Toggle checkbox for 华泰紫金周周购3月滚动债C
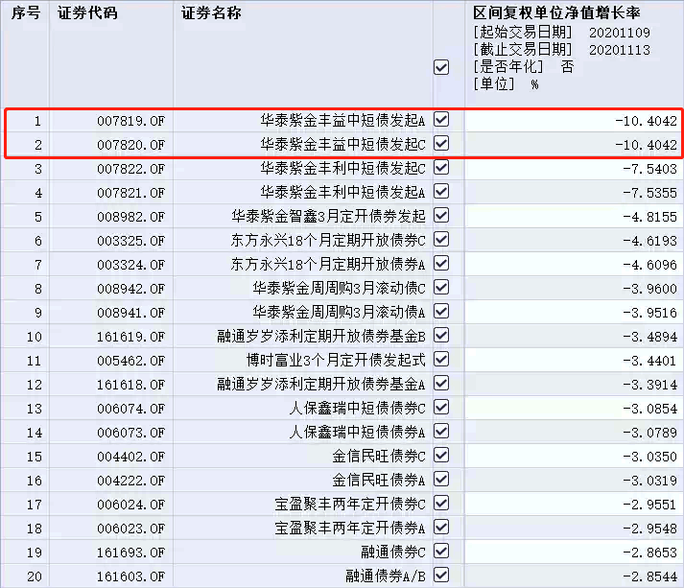The width and height of the screenshot is (684, 588). tap(441, 287)
